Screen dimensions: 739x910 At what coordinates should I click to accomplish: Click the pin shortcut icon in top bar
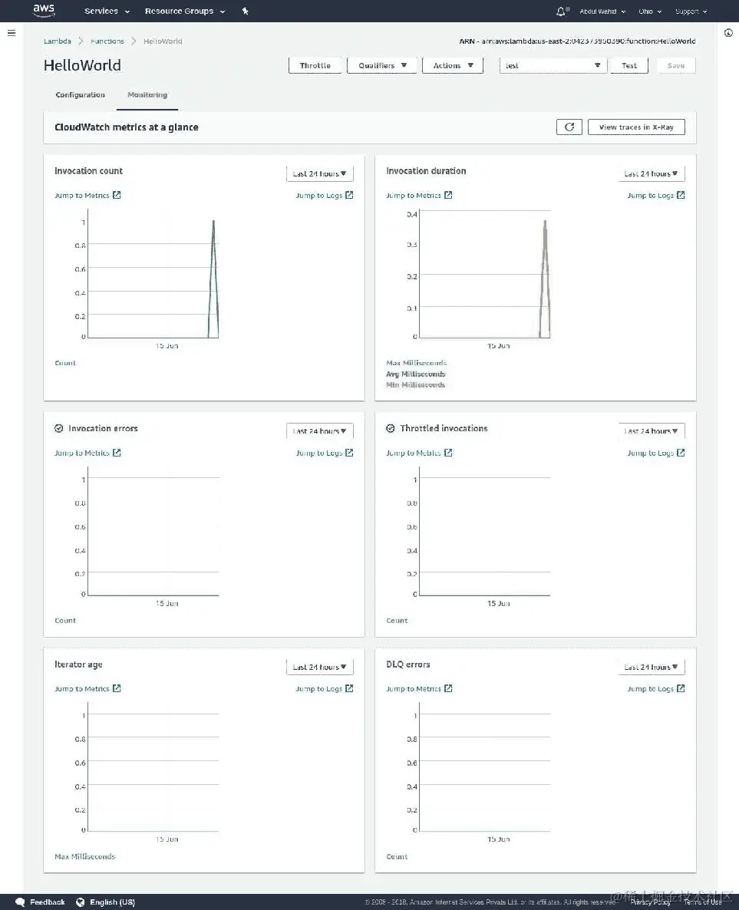pyautogui.click(x=245, y=11)
